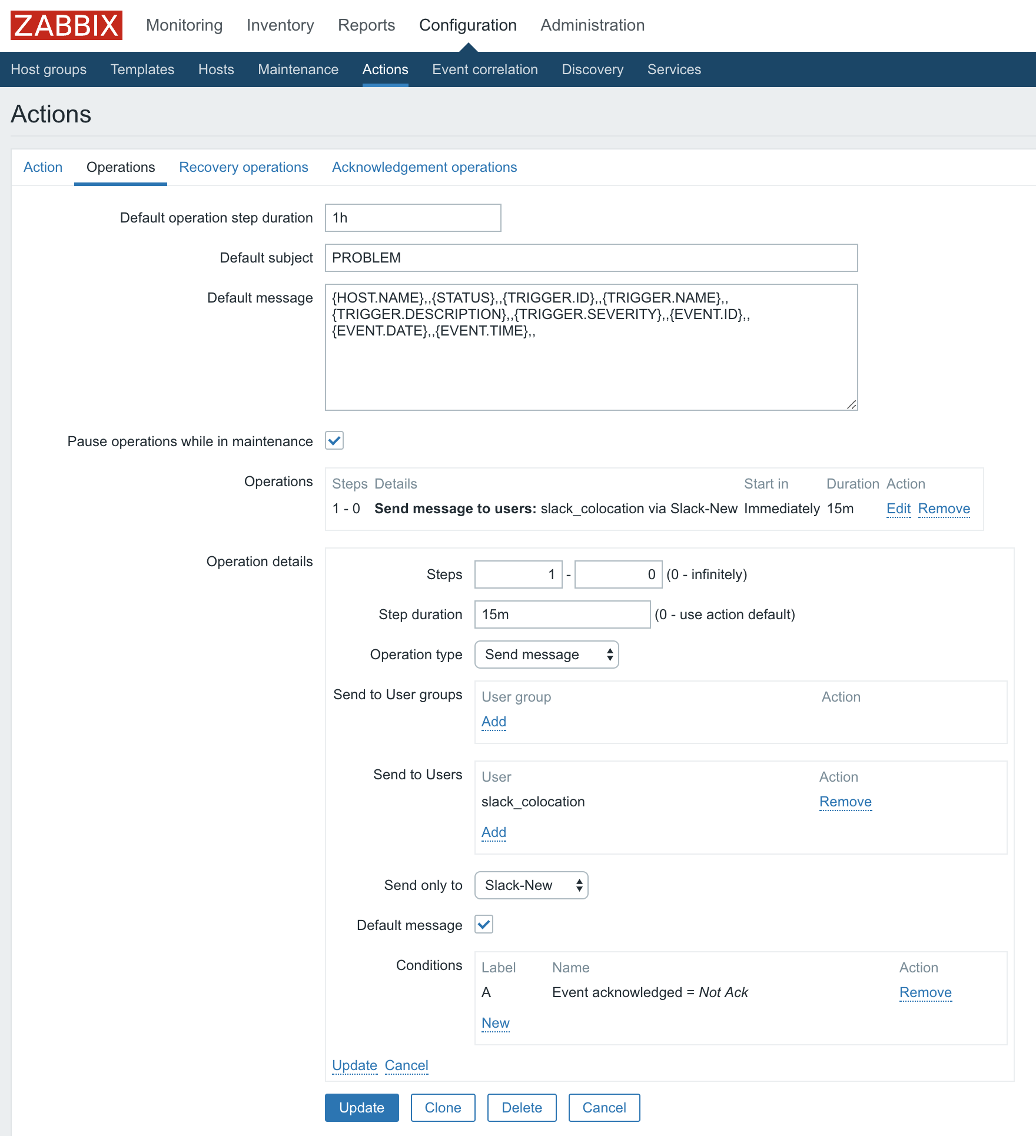Expand the Send only to dropdown
Viewport: 1036px width, 1136px height.
pyautogui.click(x=531, y=885)
